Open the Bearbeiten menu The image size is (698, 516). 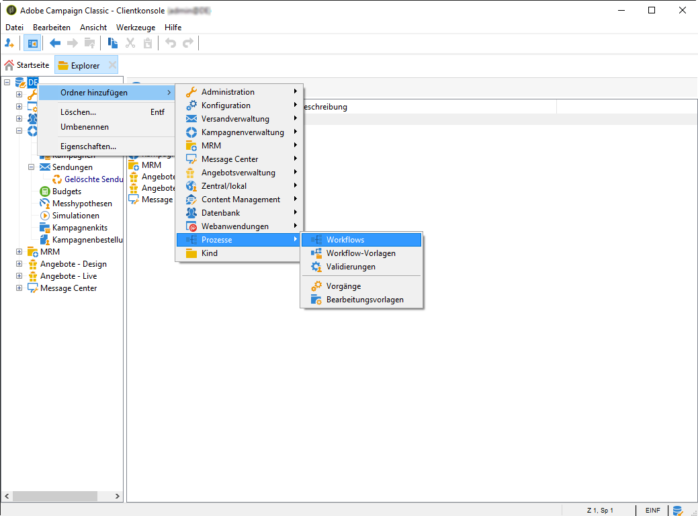(x=52, y=27)
